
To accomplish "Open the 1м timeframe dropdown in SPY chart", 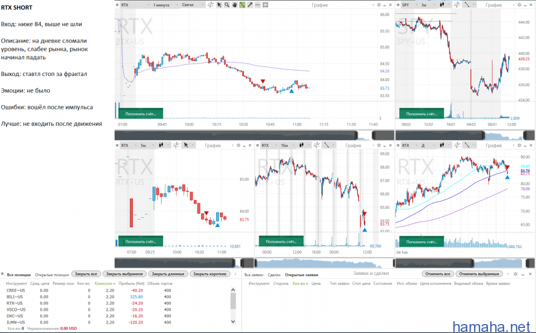I will tap(428, 5).
